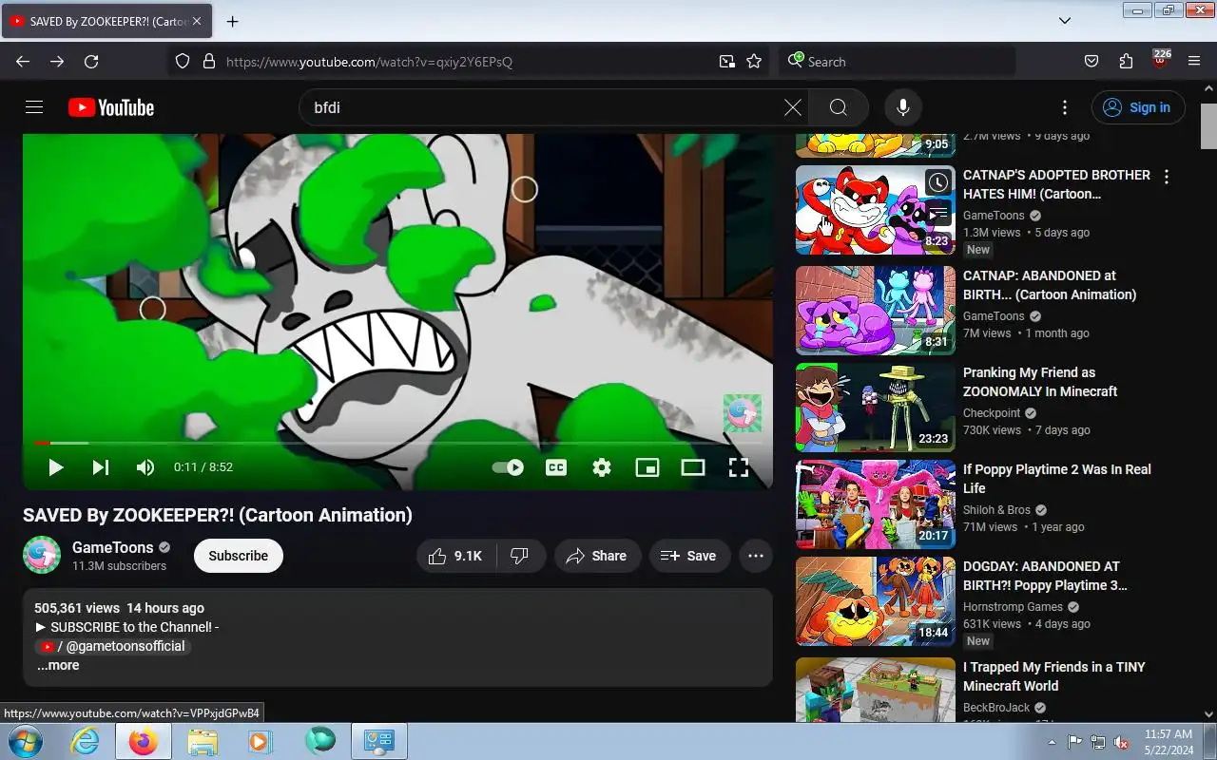Open DOGDAY: ABANDONED AT BIRTH thumbnail
This screenshot has height=760, width=1217.
point(876,601)
